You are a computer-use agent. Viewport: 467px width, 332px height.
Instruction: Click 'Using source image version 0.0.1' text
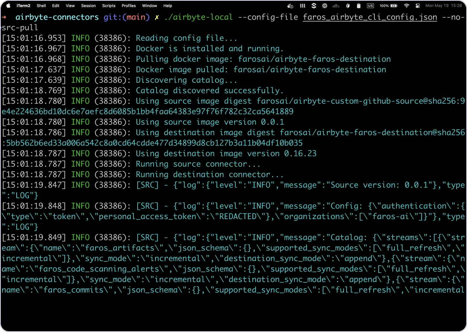coord(210,122)
